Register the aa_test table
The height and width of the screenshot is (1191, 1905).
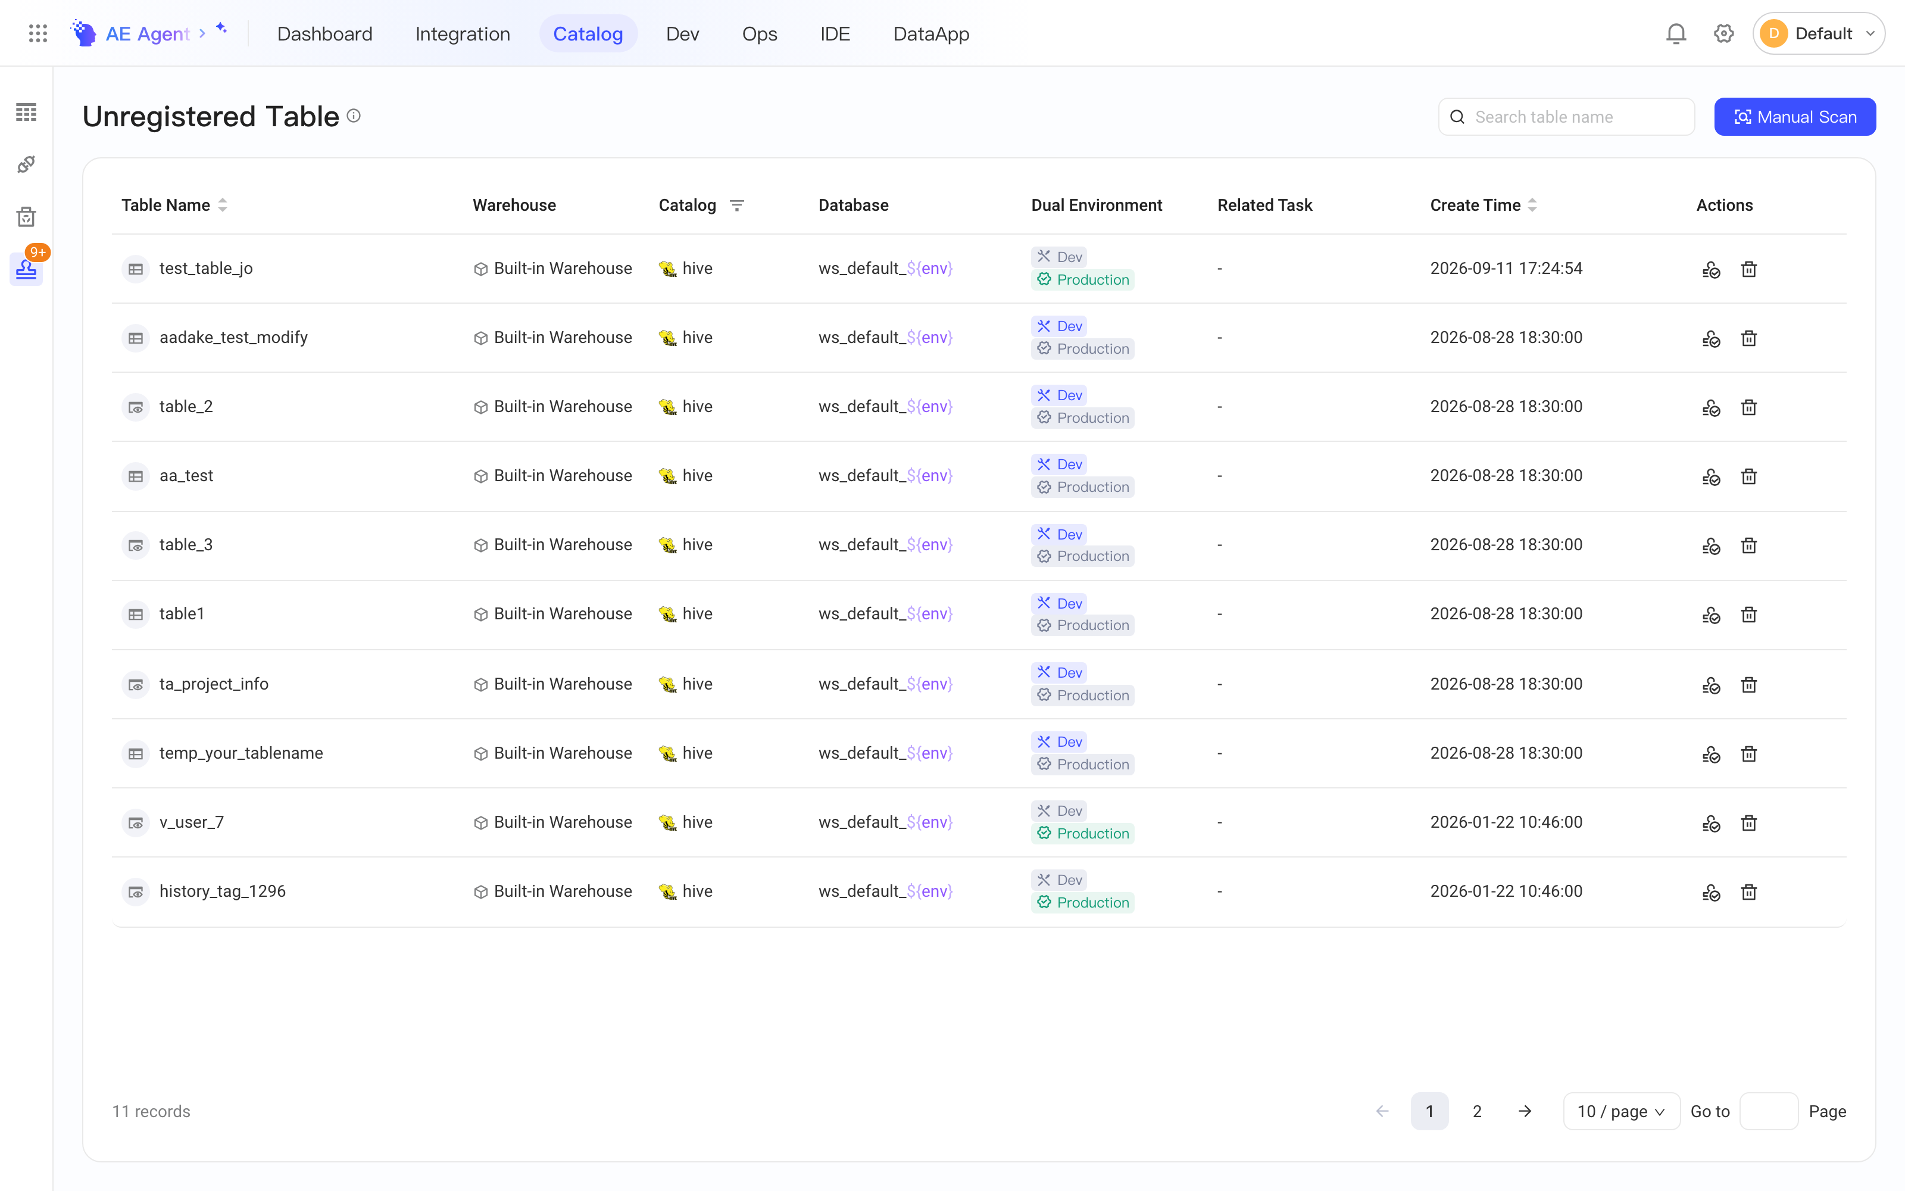coord(1710,476)
